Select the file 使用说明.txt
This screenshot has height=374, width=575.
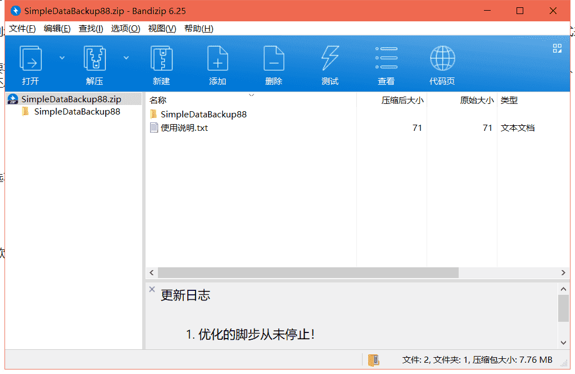(x=184, y=128)
